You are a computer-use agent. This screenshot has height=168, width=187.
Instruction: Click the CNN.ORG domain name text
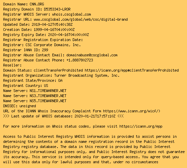[x=37, y=4]
